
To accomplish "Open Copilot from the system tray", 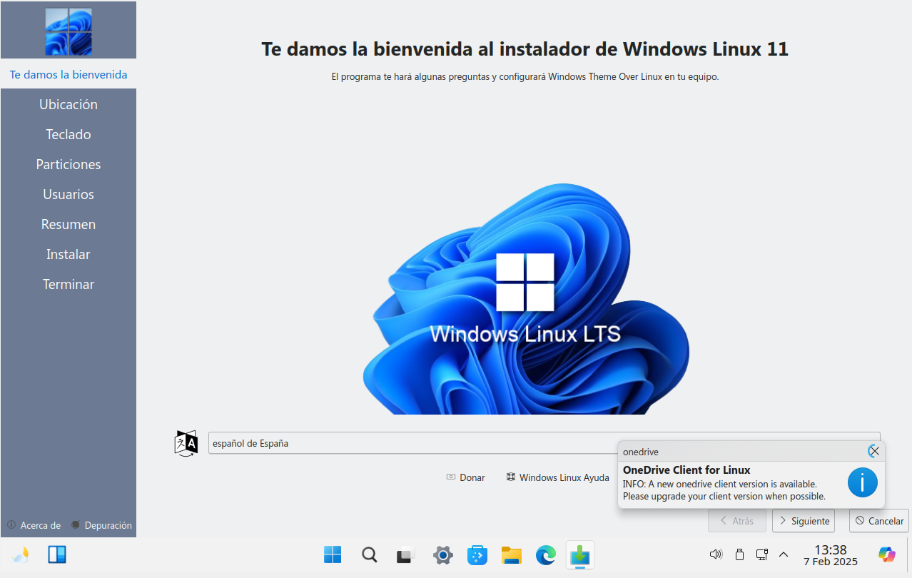I will 886,554.
